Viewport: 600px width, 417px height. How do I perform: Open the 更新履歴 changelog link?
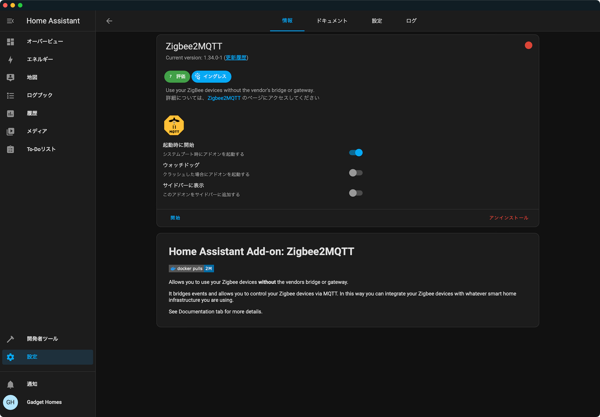click(x=236, y=58)
